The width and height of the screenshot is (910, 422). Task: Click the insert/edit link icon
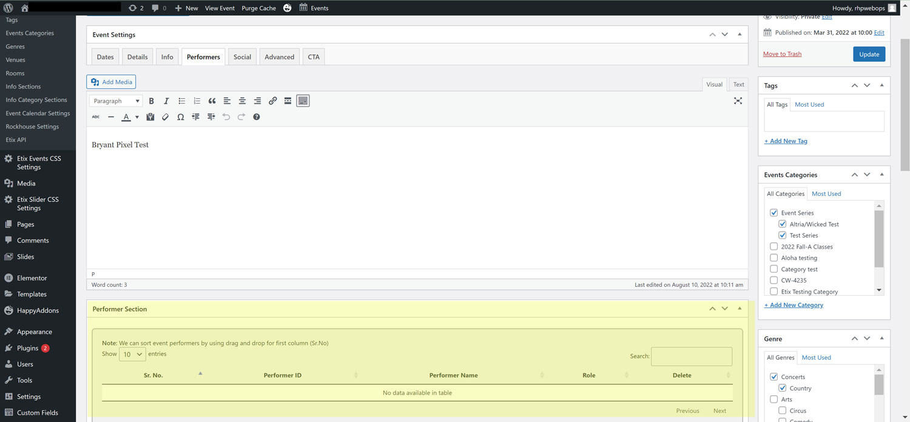(x=272, y=101)
